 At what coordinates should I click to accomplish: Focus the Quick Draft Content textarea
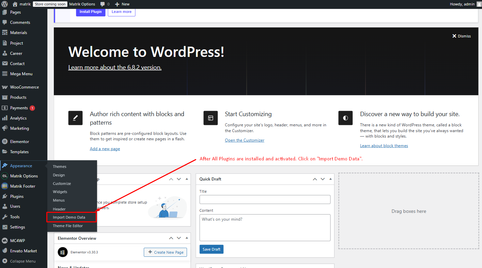[x=265, y=227]
